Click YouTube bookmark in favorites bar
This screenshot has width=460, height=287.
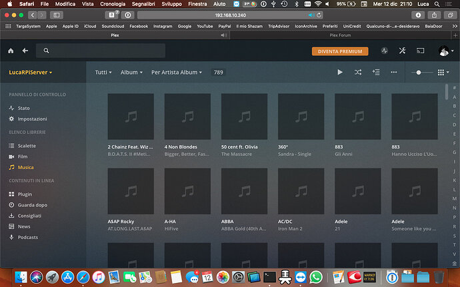point(205,26)
